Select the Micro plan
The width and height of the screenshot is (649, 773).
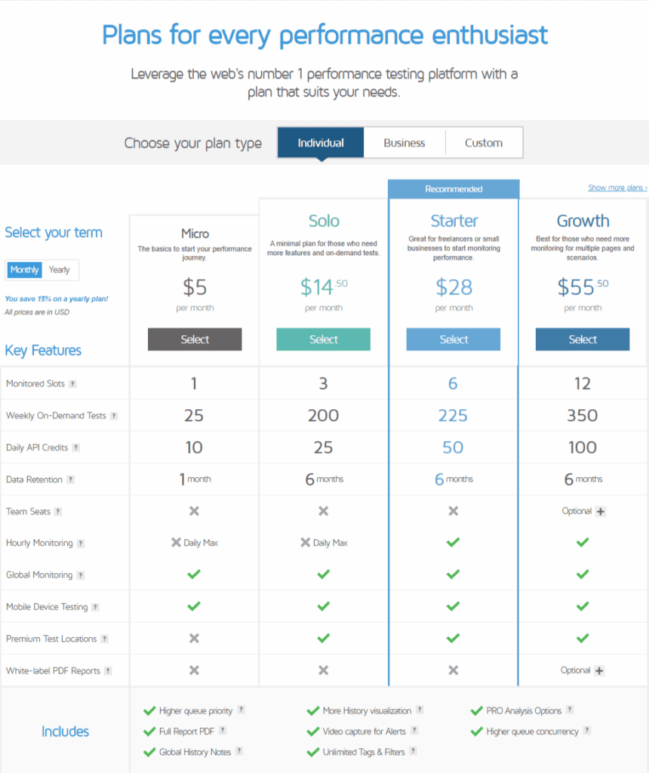pos(194,339)
